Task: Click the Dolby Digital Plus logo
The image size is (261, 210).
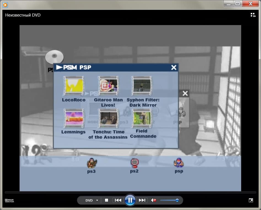Action: 9,201
